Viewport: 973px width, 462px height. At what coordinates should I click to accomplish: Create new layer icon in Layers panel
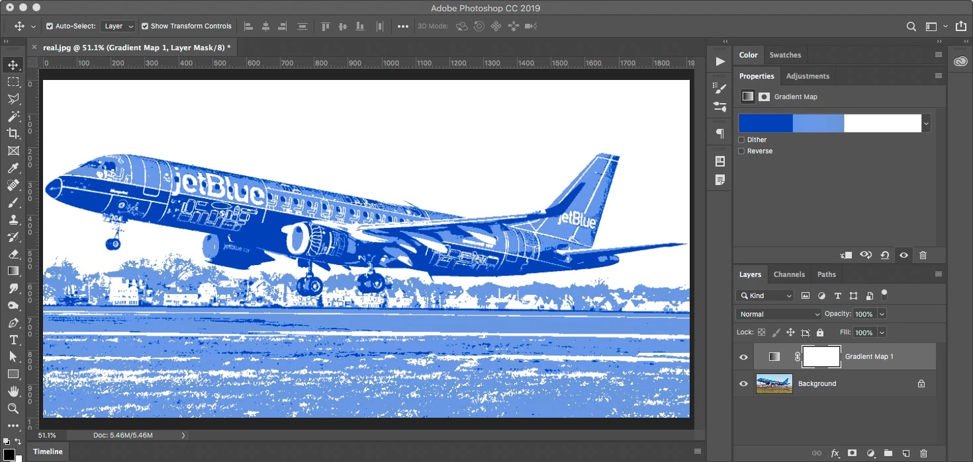[905, 453]
